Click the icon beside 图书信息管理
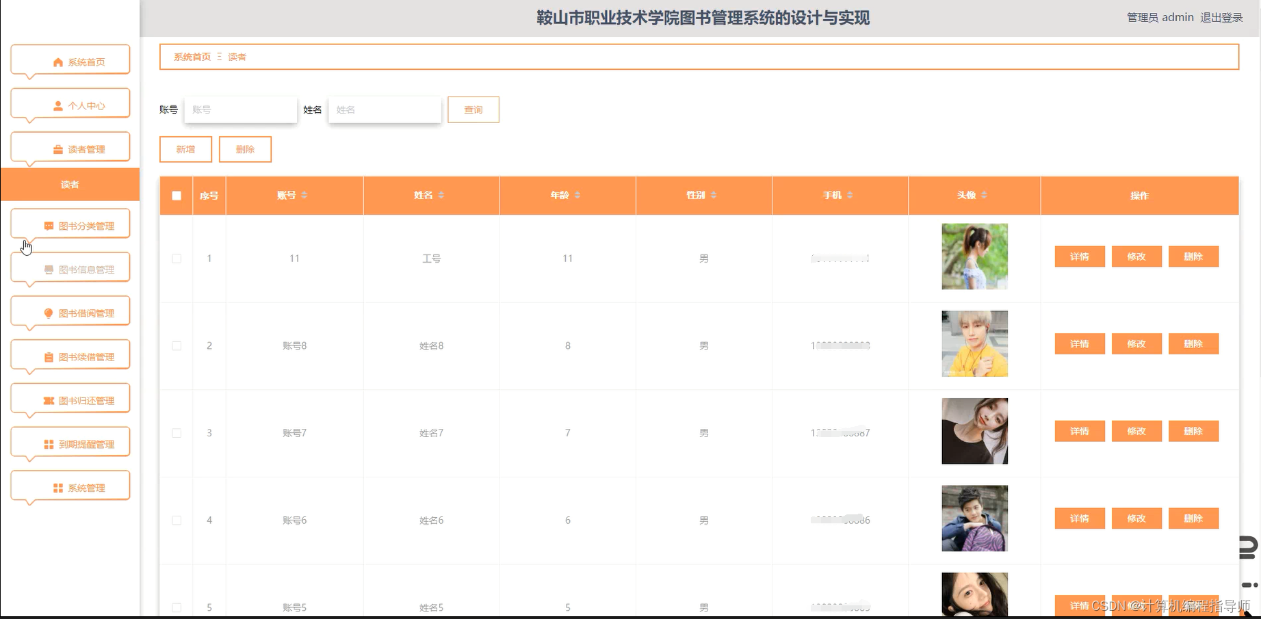The height and width of the screenshot is (619, 1261). click(49, 270)
